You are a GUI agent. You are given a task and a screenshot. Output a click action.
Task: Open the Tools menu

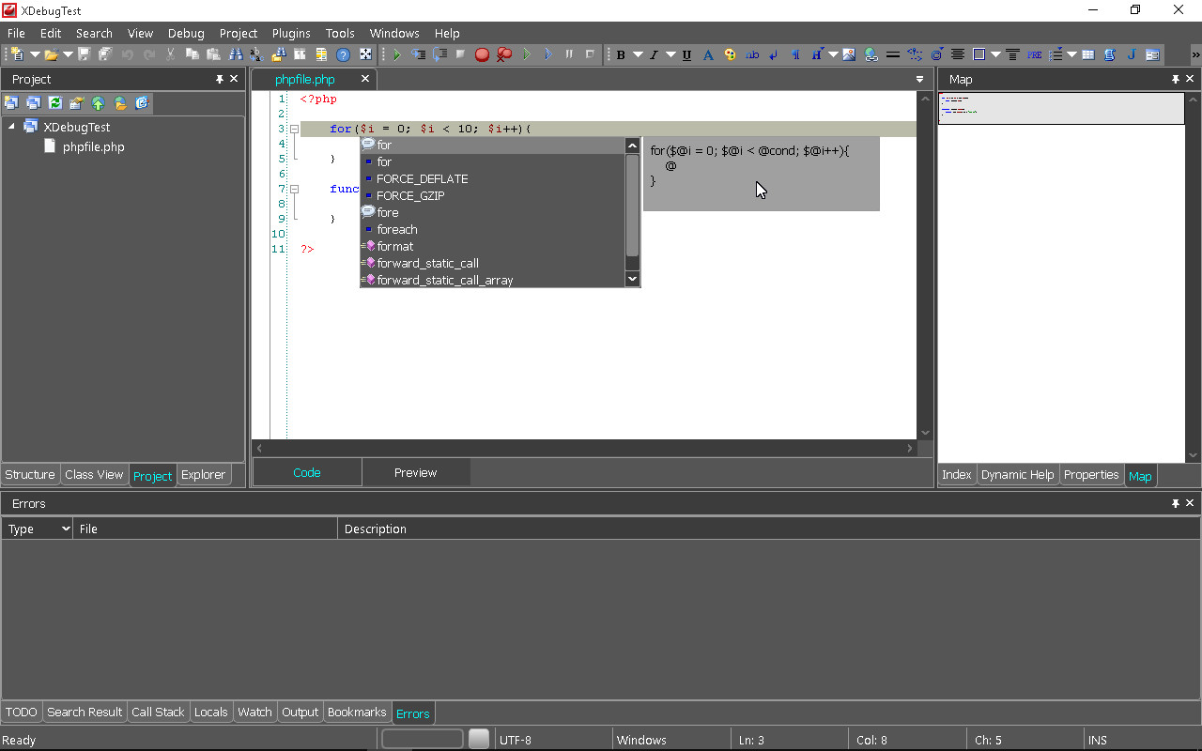point(340,33)
